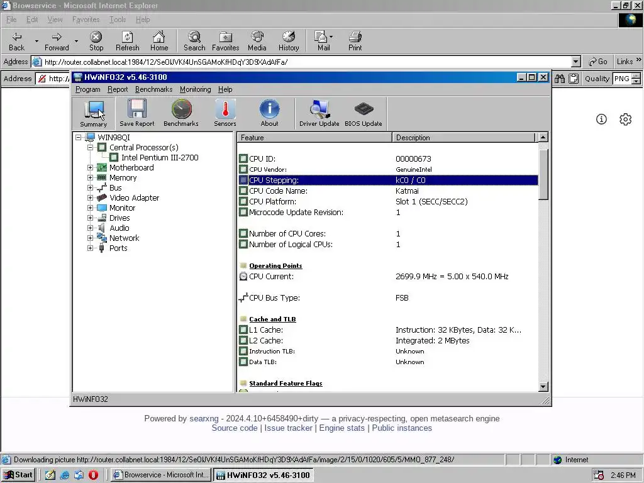Open the Issue tracker footer link
This screenshot has height=483, width=644.
(x=288, y=428)
